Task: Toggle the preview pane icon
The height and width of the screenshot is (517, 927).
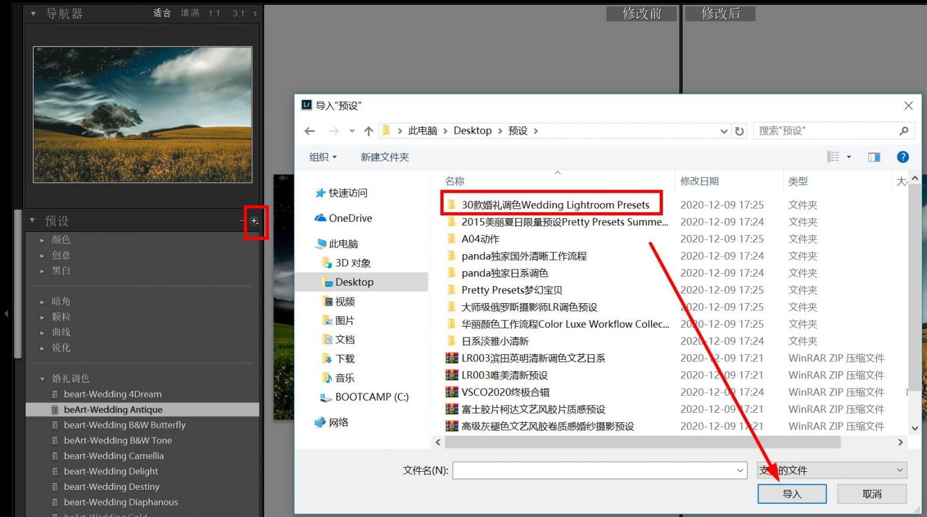Action: pyautogui.click(x=873, y=157)
